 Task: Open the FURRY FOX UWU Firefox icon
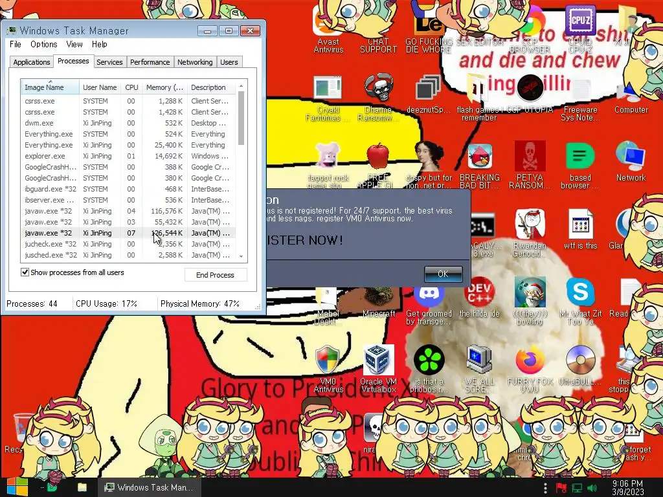(x=530, y=368)
